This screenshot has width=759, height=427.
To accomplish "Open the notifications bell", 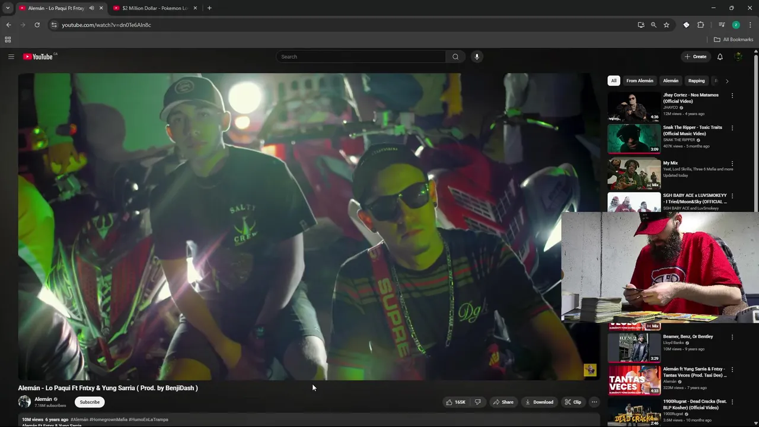I will tap(720, 56).
